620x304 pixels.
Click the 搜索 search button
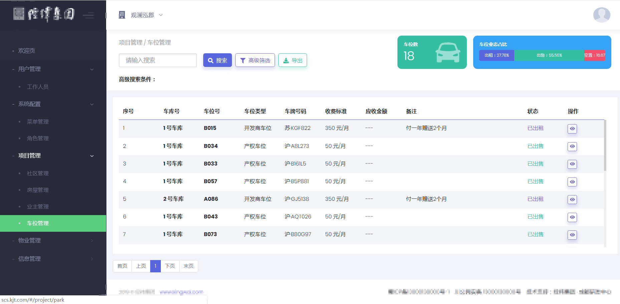[218, 60]
